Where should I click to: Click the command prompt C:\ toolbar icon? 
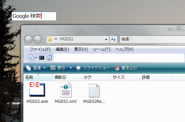(42, 58)
